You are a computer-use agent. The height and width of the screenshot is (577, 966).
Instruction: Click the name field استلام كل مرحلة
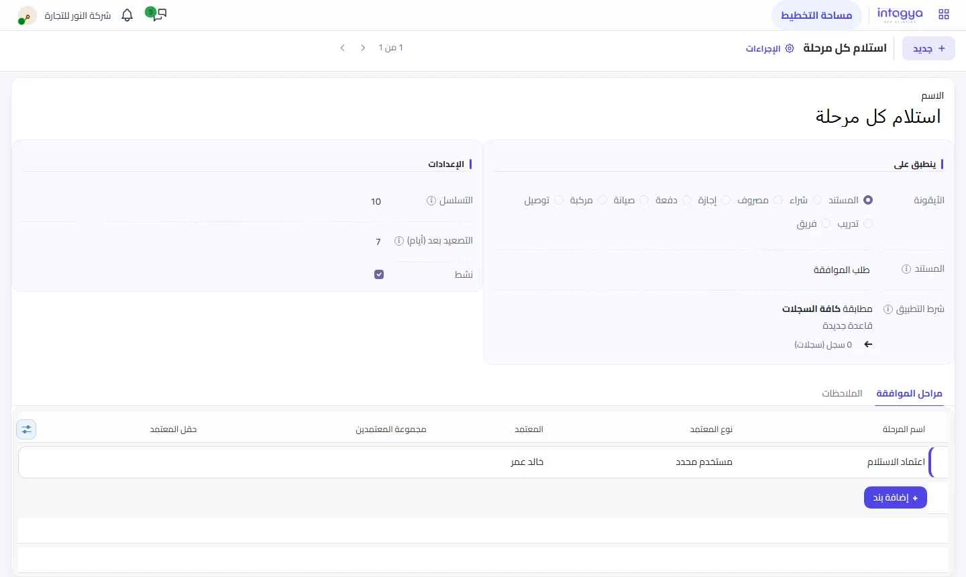coord(878,117)
